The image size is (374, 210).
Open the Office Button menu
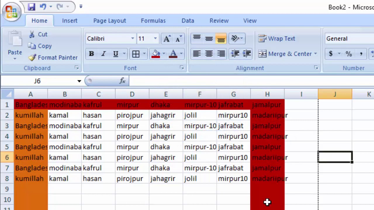pos(11,12)
